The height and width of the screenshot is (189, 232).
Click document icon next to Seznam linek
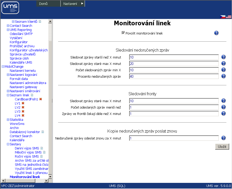point(32,95)
